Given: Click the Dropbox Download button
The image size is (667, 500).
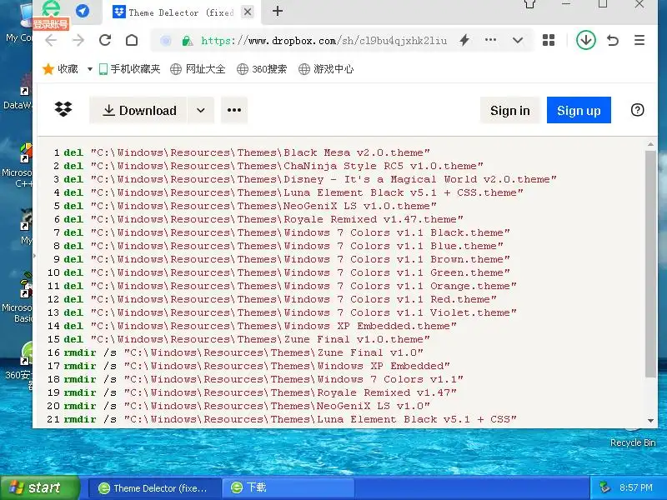Looking at the screenshot, I should (x=138, y=111).
